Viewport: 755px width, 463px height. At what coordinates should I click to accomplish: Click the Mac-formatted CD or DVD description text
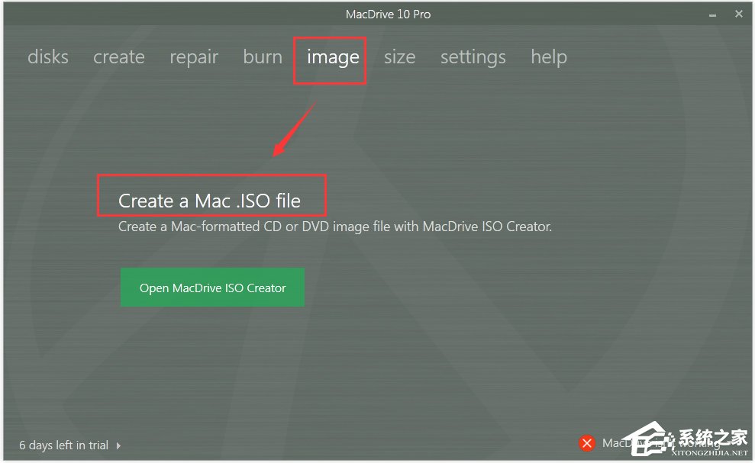tap(335, 227)
